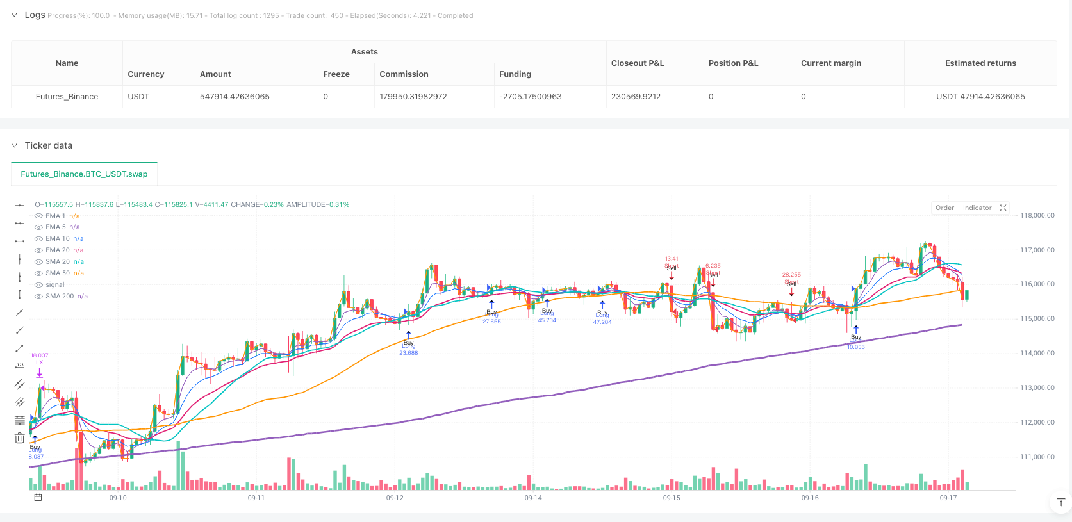Toggle visibility of SMA 200 indicator
This screenshot has width=1072, height=522.
(x=39, y=297)
